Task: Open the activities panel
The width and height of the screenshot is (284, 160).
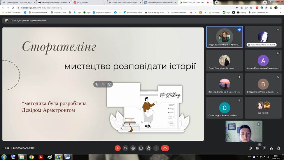Action: point(272,148)
